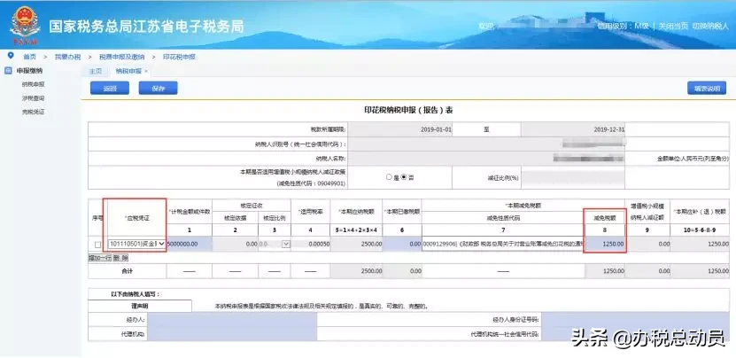Click the 代理机构 input field

pyautogui.click(x=232, y=334)
